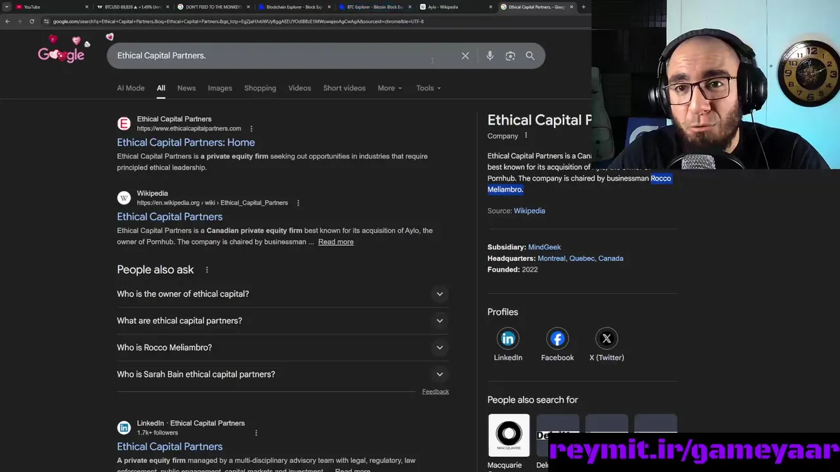840x472 pixels.
Task: Click the Feedback link under People also ask
Action: [x=435, y=391]
